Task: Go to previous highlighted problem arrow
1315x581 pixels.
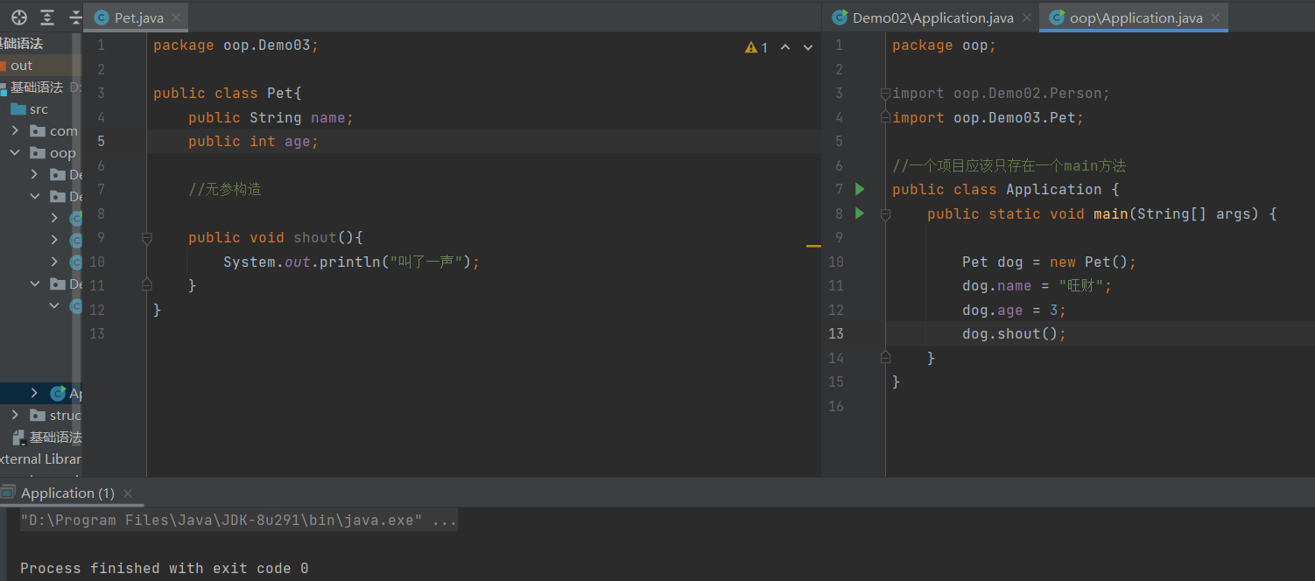Action: pos(785,47)
